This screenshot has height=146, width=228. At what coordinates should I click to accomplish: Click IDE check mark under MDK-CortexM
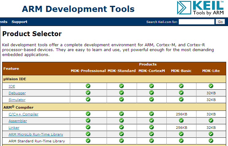151,86
